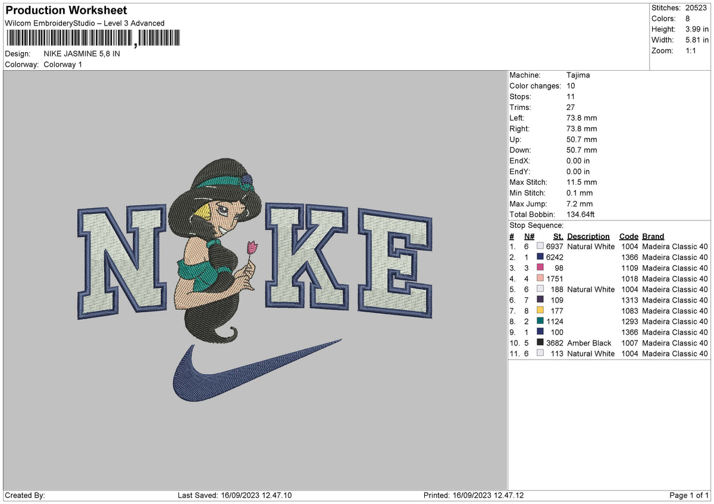
Task: Select the Min Stitch value "0.1 mm"
Action: pyautogui.click(x=580, y=193)
